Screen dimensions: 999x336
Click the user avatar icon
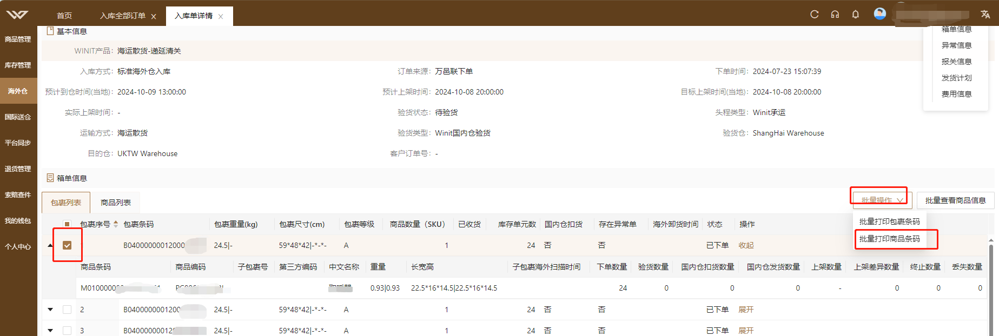click(880, 14)
